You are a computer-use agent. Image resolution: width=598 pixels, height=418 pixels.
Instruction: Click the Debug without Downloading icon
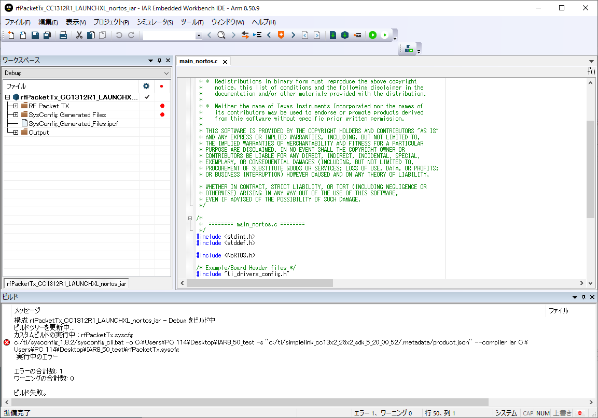[385, 35]
